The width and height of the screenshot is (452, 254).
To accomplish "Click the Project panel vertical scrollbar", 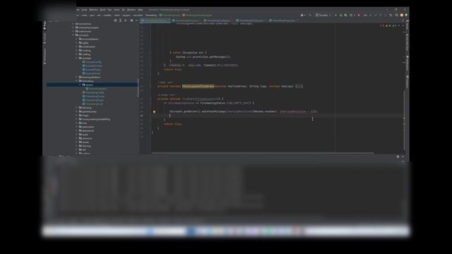I will coord(138,87).
